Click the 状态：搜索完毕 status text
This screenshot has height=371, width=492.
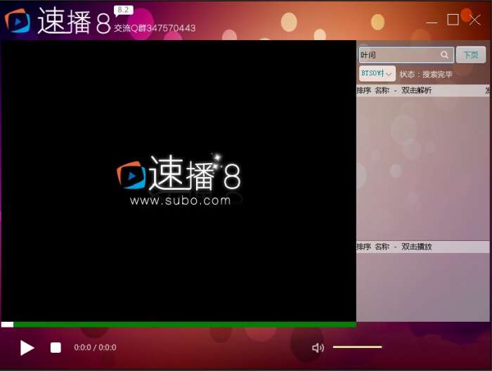tap(426, 74)
